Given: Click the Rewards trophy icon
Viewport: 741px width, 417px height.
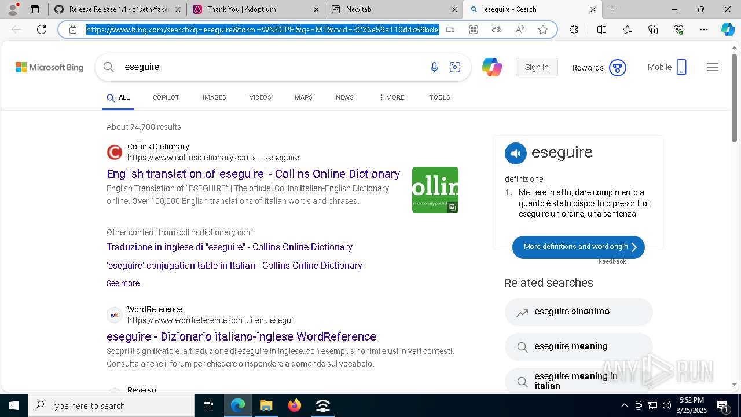Looking at the screenshot, I should (x=618, y=68).
